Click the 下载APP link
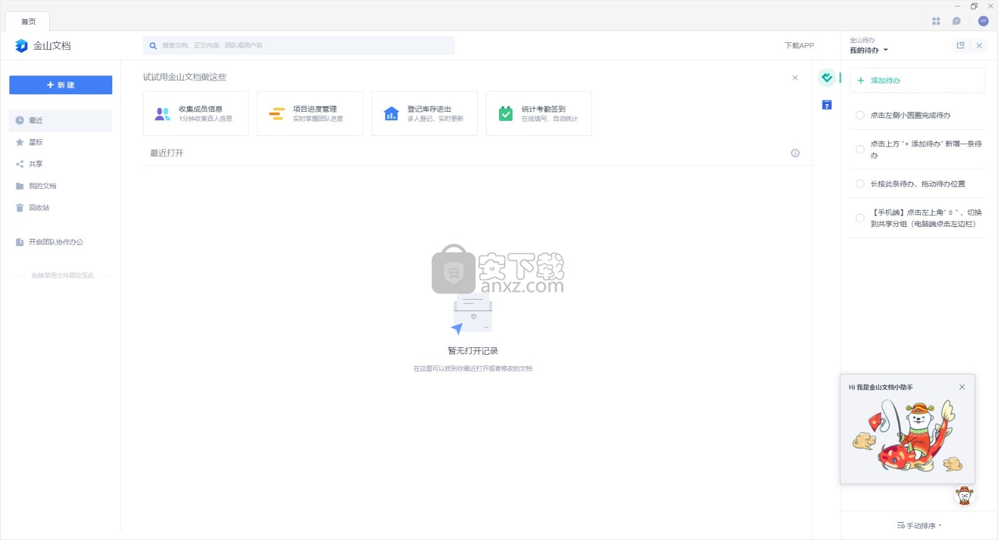Screen dimensions: 998x540 (800, 46)
